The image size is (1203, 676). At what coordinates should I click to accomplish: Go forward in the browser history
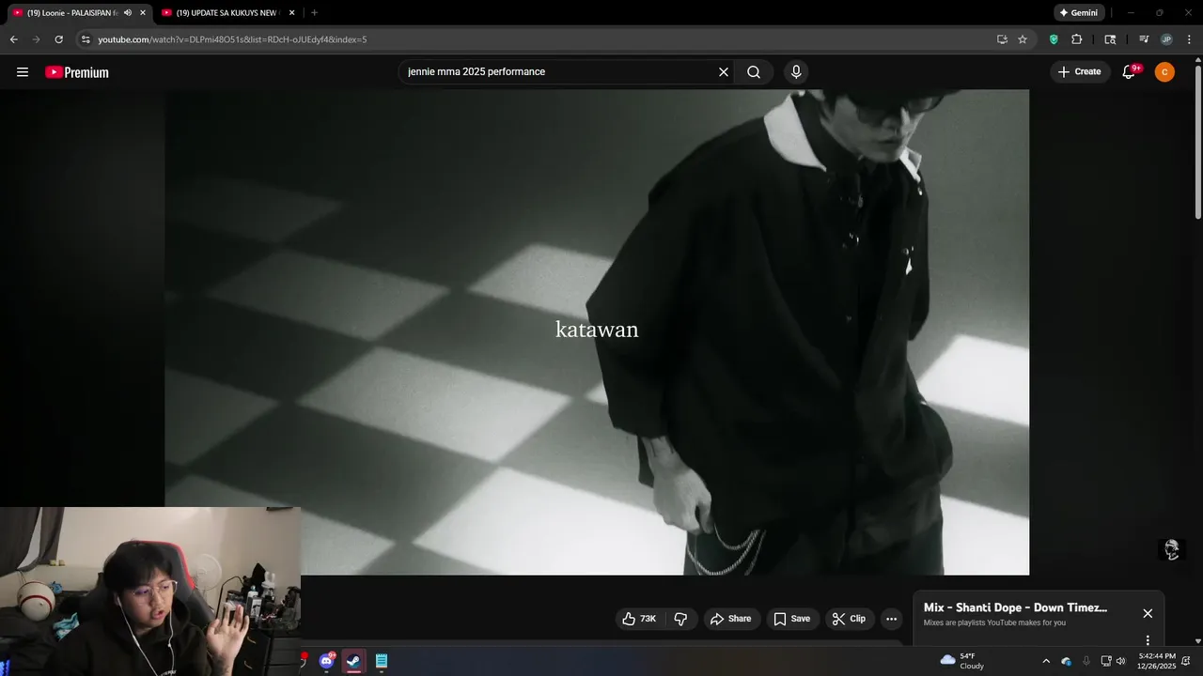tap(36, 39)
